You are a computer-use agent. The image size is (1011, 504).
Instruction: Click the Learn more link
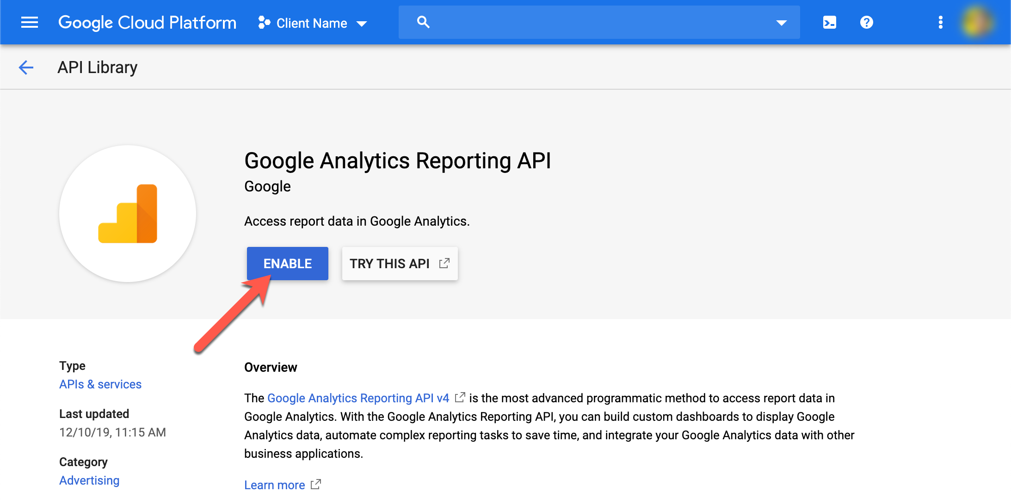point(274,485)
